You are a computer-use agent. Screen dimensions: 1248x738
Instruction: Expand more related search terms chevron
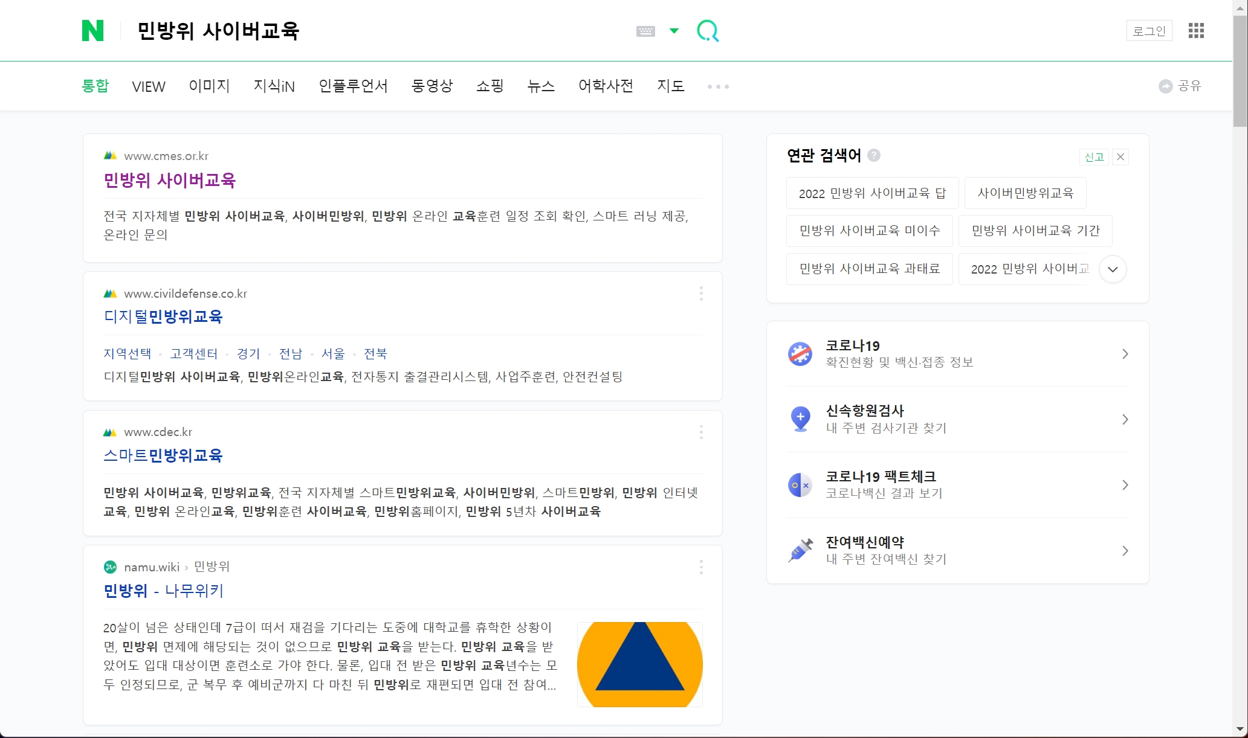coord(1113,269)
